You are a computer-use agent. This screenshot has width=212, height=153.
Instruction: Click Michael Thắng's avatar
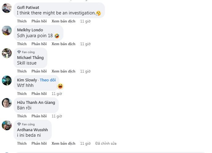tap(7, 53)
